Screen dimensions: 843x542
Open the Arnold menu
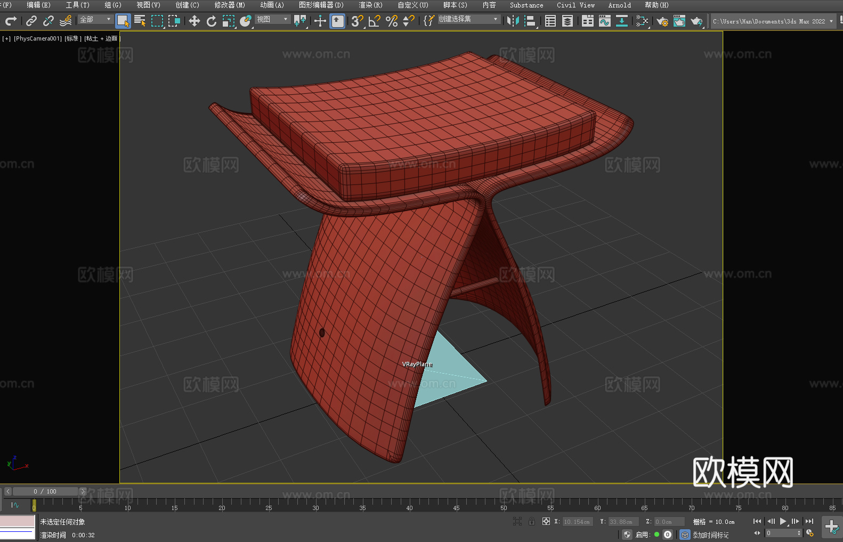click(620, 5)
